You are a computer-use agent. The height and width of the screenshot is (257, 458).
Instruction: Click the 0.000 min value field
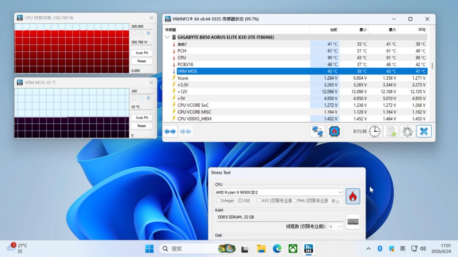coord(142,70)
